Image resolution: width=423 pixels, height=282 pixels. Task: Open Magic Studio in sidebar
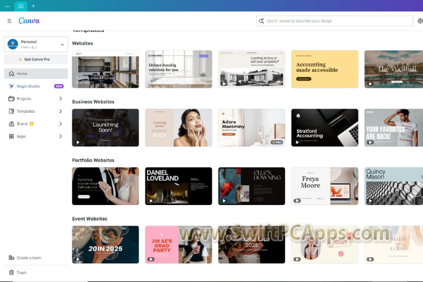[36, 86]
